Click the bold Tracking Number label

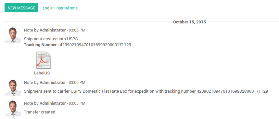tap(41, 45)
